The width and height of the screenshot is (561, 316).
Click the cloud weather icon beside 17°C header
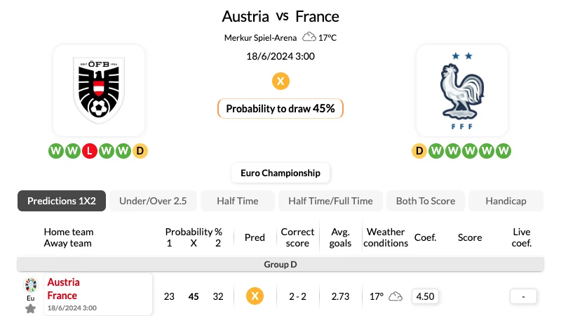pos(309,37)
